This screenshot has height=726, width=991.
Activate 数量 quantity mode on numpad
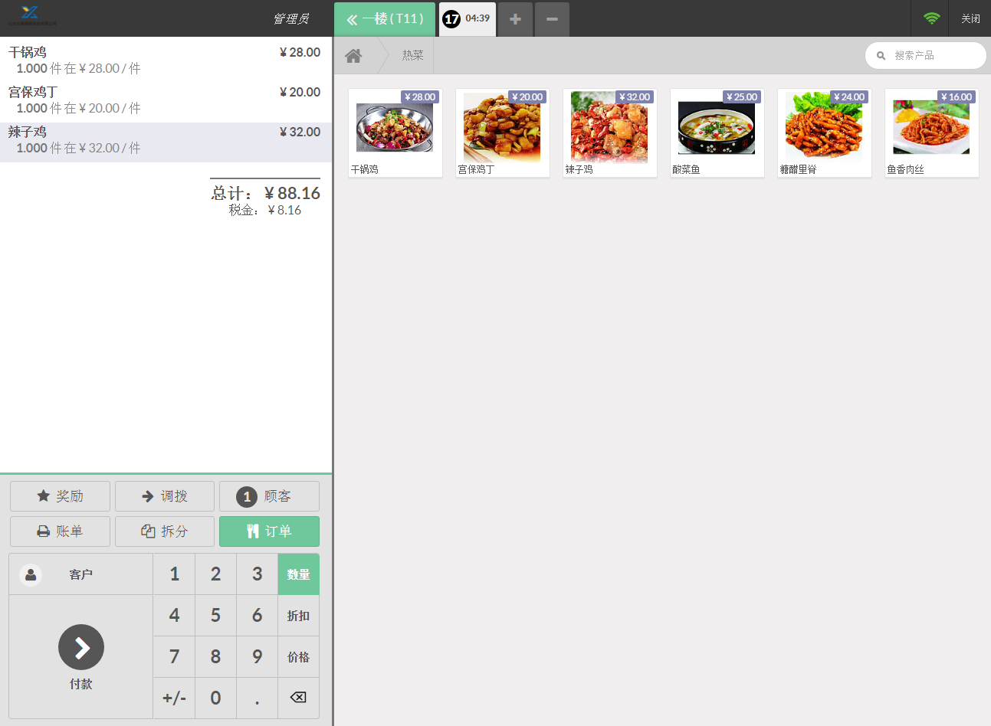point(298,574)
